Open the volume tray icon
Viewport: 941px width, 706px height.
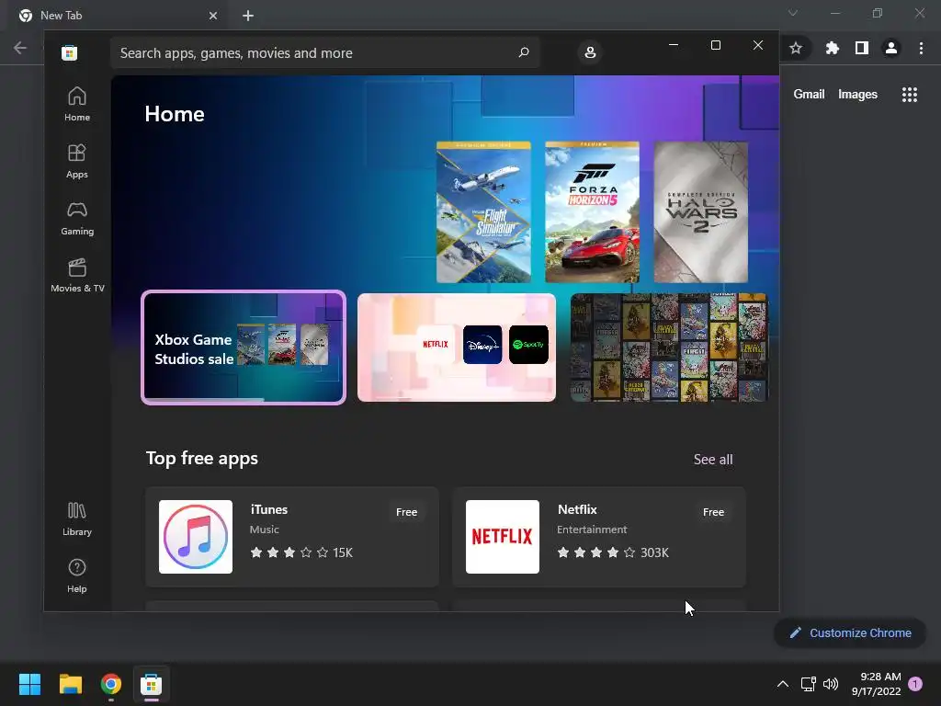pos(831,684)
